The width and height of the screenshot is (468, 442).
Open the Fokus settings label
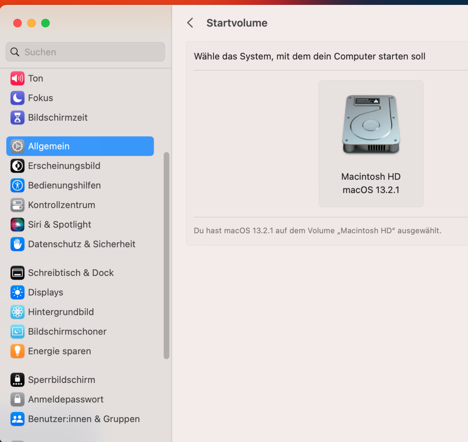pos(41,98)
